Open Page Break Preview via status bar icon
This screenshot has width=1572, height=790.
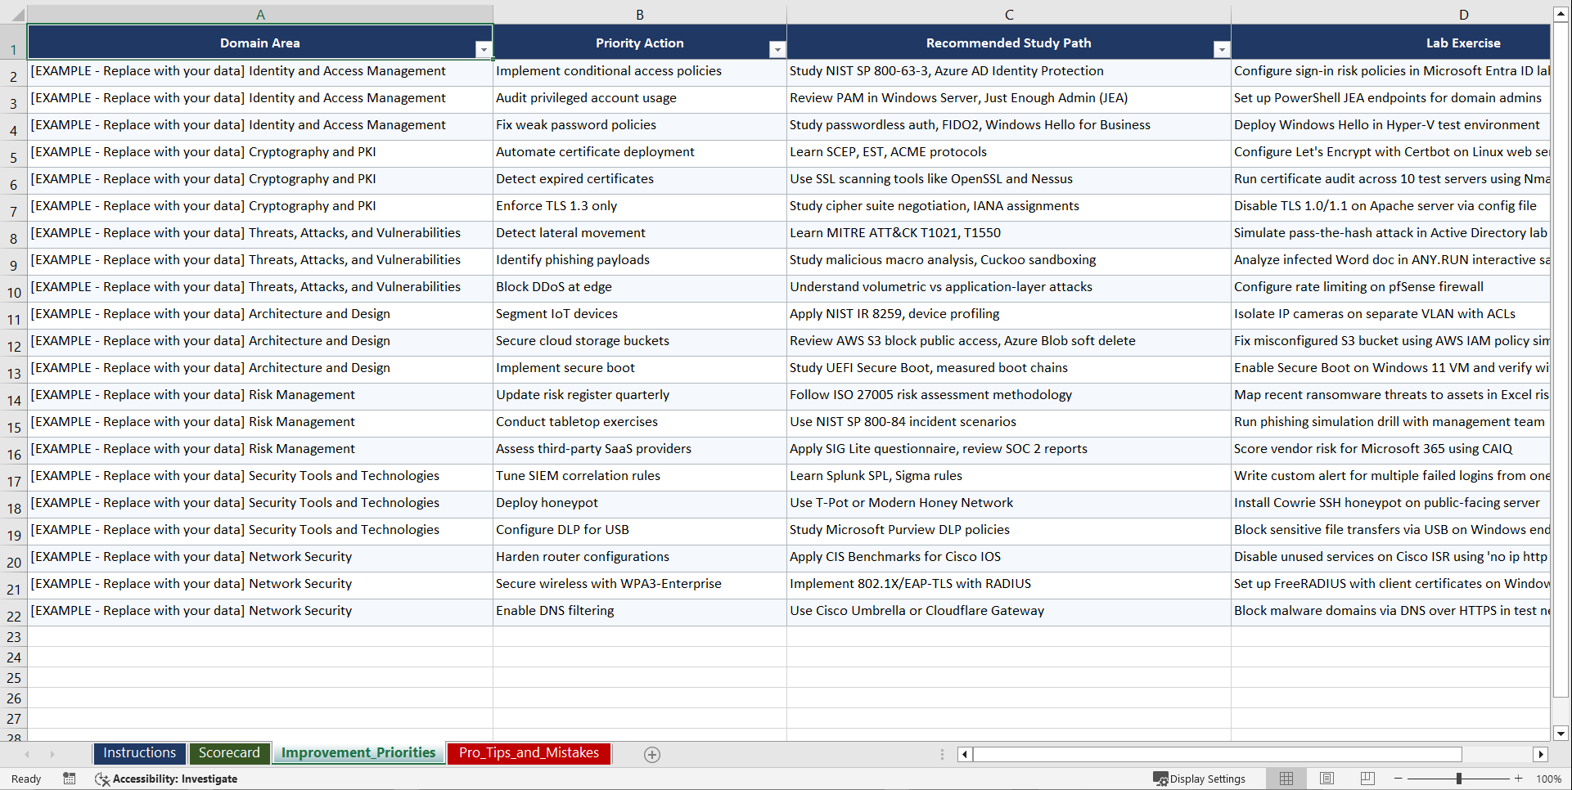(1367, 779)
